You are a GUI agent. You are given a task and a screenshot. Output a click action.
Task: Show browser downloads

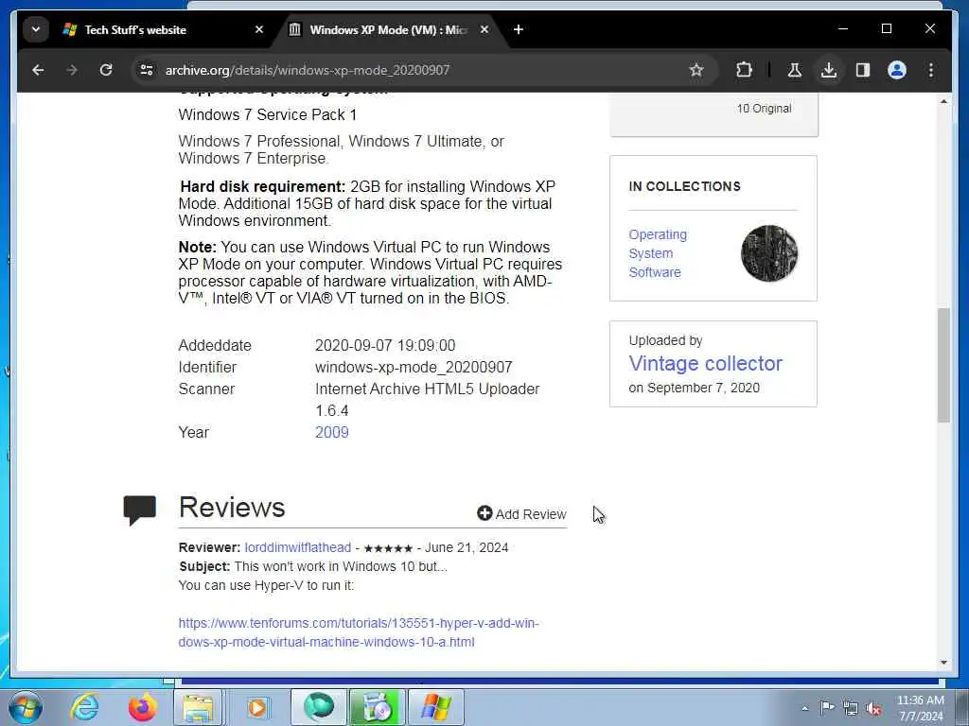point(829,70)
